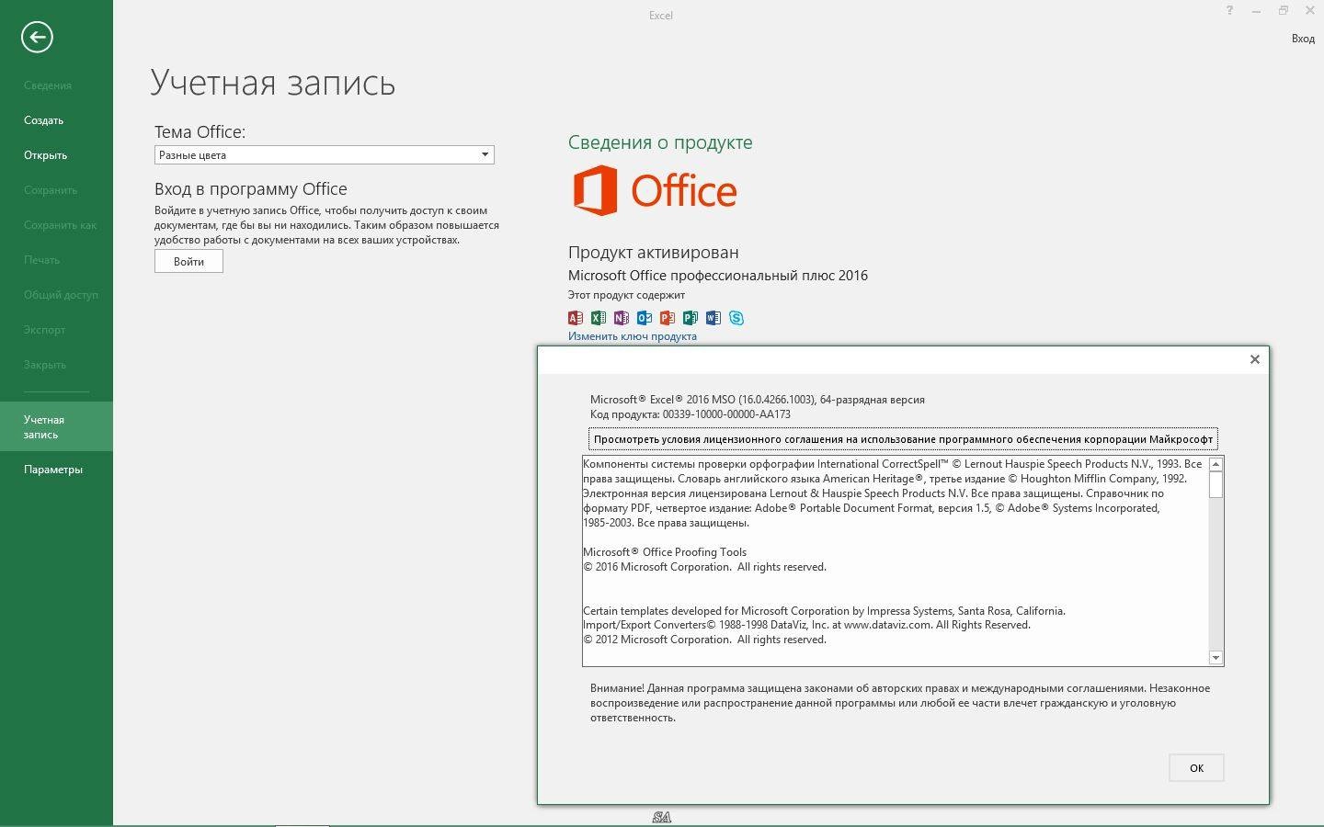This screenshot has width=1324, height=827.
Task: Choose Закрыть in sidebar
Action: click(45, 365)
